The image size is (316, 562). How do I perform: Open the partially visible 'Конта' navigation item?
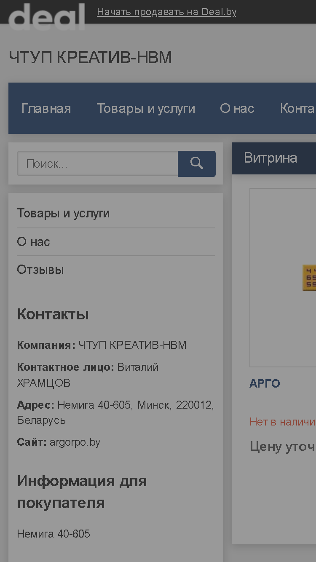point(297,108)
